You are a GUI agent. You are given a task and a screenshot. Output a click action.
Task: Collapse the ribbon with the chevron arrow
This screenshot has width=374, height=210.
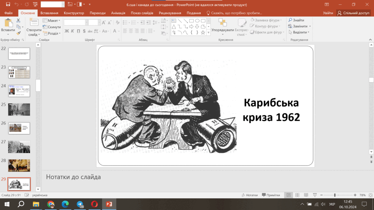(x=370, y=40)
